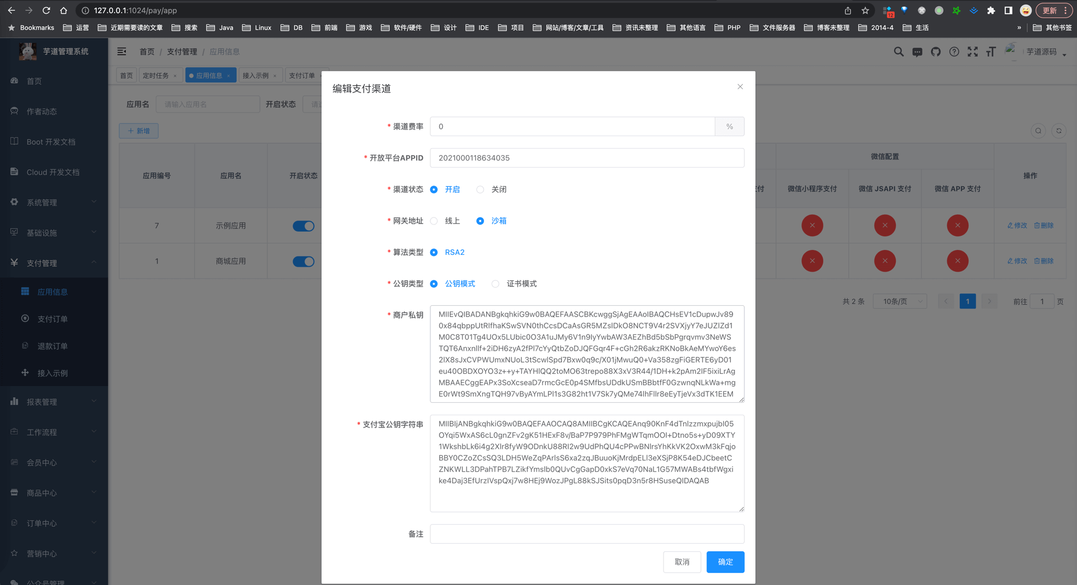Click the font size icon in header
The width and height of the screenshot is (1077, 585).
point(991,52)
